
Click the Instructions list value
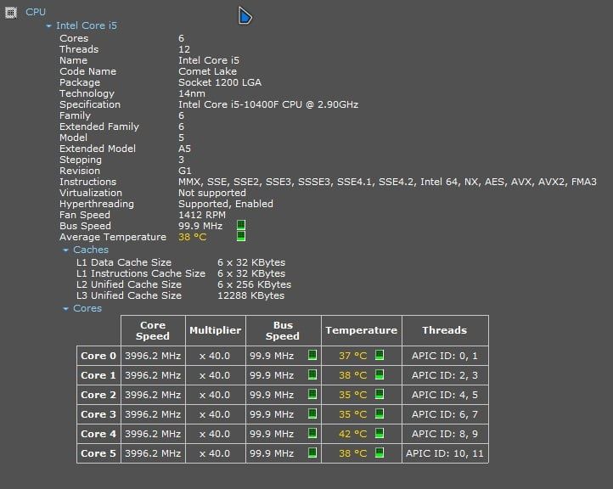click(x=387, y=182)
